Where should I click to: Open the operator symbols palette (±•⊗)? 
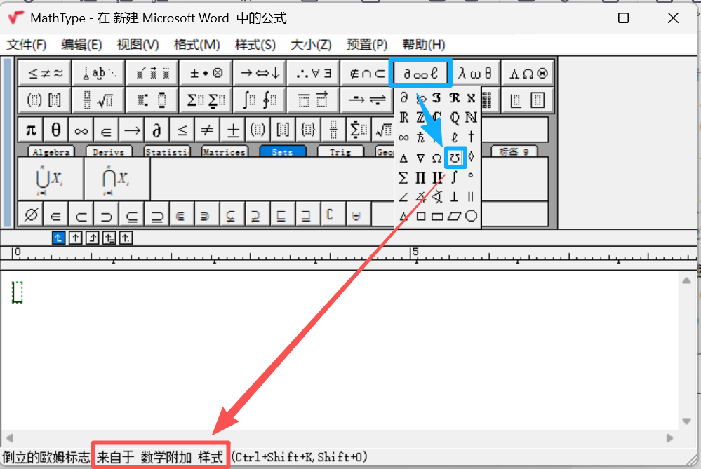[206, 73]
